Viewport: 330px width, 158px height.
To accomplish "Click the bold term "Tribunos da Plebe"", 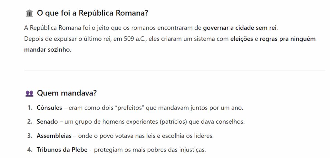I will (62, 150).
